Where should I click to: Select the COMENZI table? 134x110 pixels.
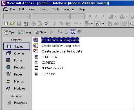(48, 63)
